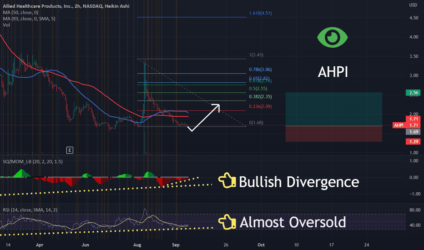Image resolution: width=424 pixels, height=250 pixels.
Task: Select the pointing hand icon beside Almost Oversold
Action: [227, 222]
